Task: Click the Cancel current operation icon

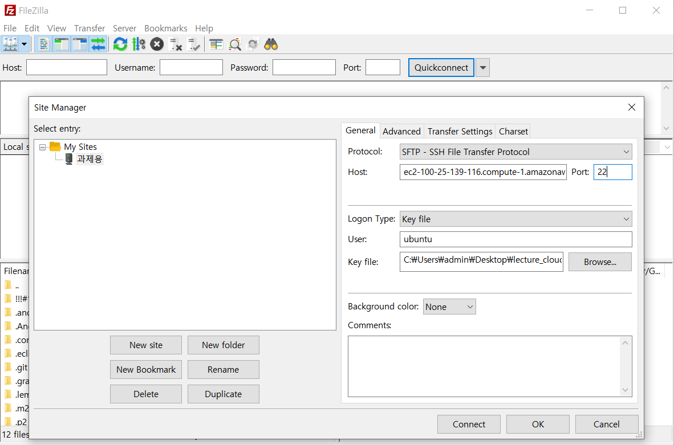Action: (157, 44)
